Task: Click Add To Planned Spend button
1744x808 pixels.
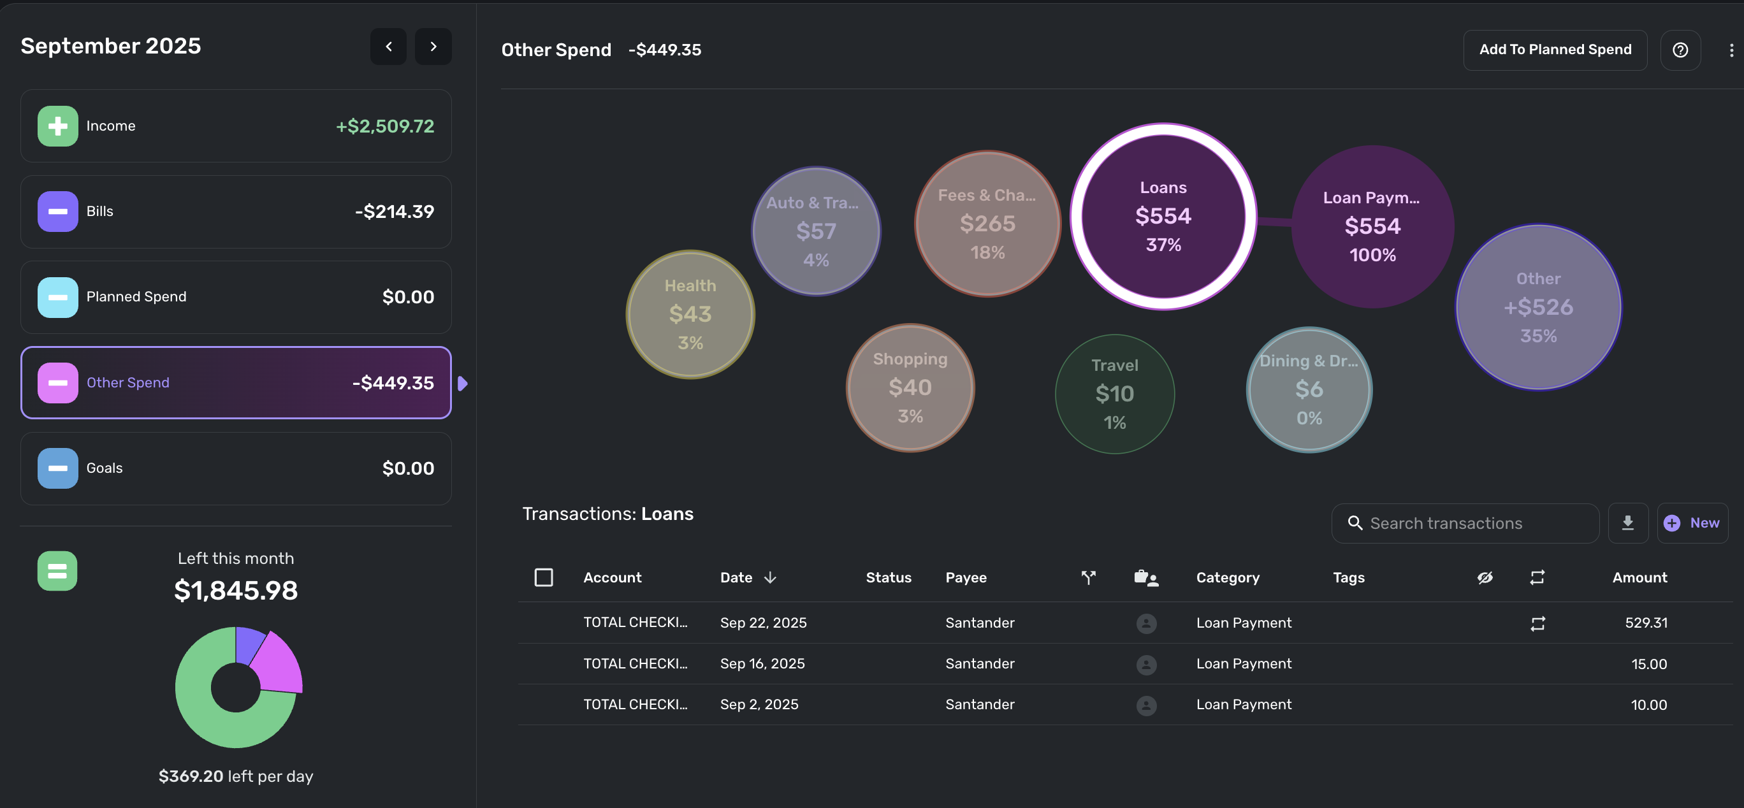Action: click(x=1555, y=50)
